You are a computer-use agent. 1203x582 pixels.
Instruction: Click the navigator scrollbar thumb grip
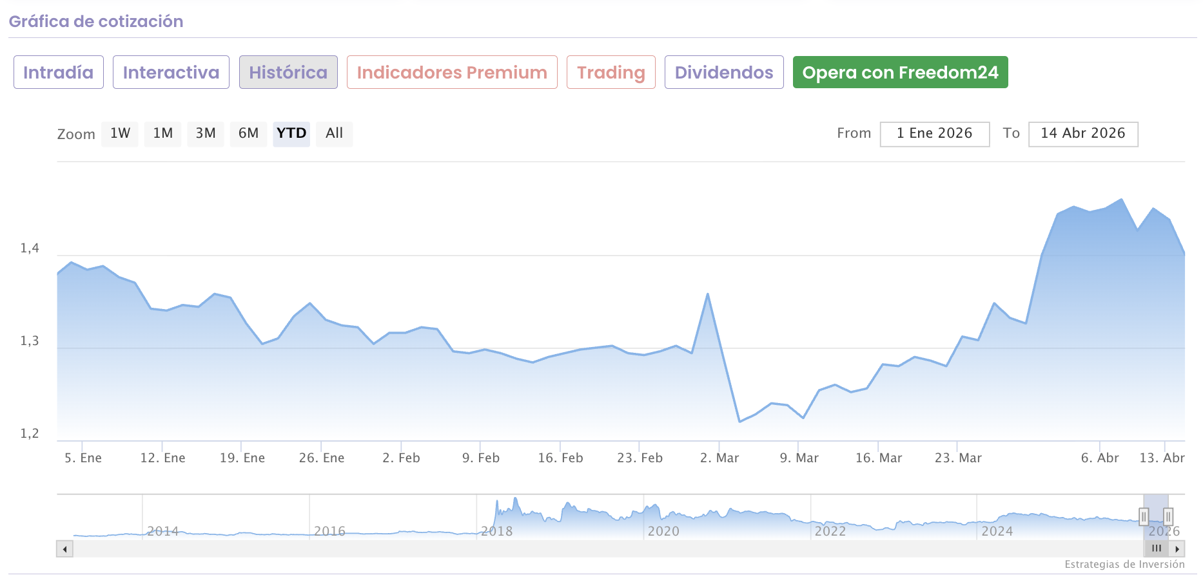point(1157,549)
